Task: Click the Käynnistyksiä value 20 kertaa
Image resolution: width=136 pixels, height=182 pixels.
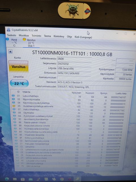Action: 124,75
